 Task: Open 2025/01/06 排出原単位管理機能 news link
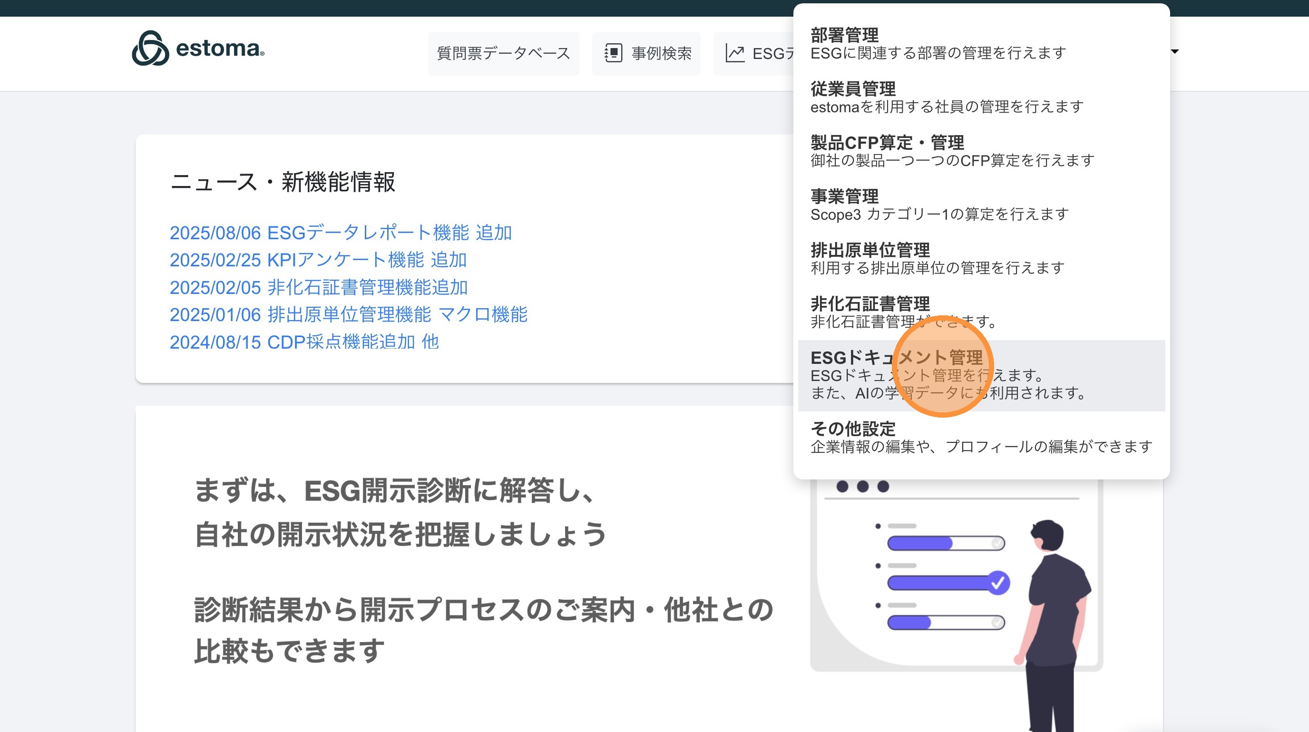[349, 314]
